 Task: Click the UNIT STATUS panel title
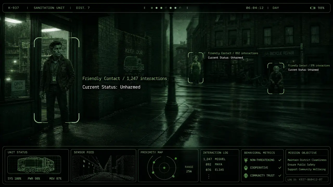[17, 152]
